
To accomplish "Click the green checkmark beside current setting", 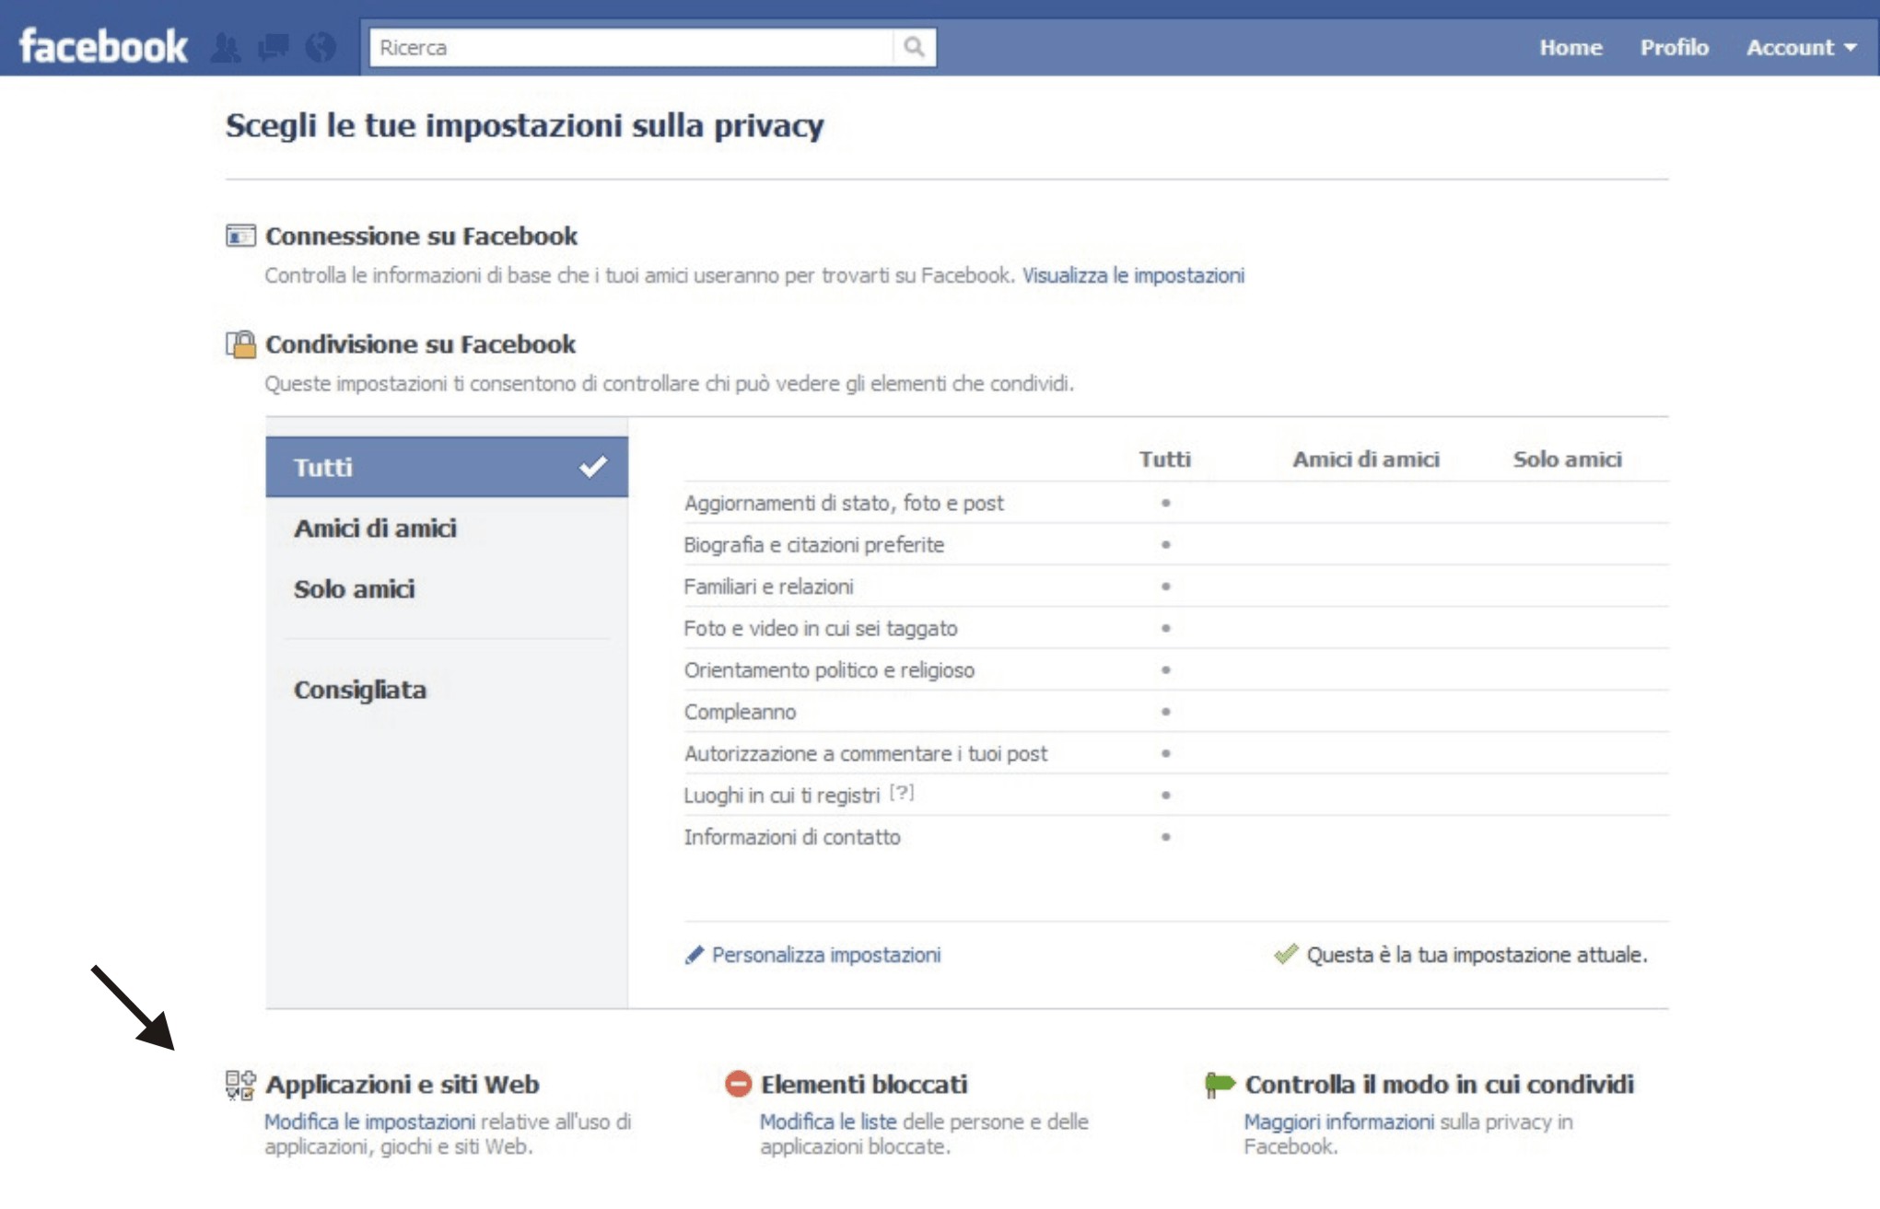I will (1286, 954).
